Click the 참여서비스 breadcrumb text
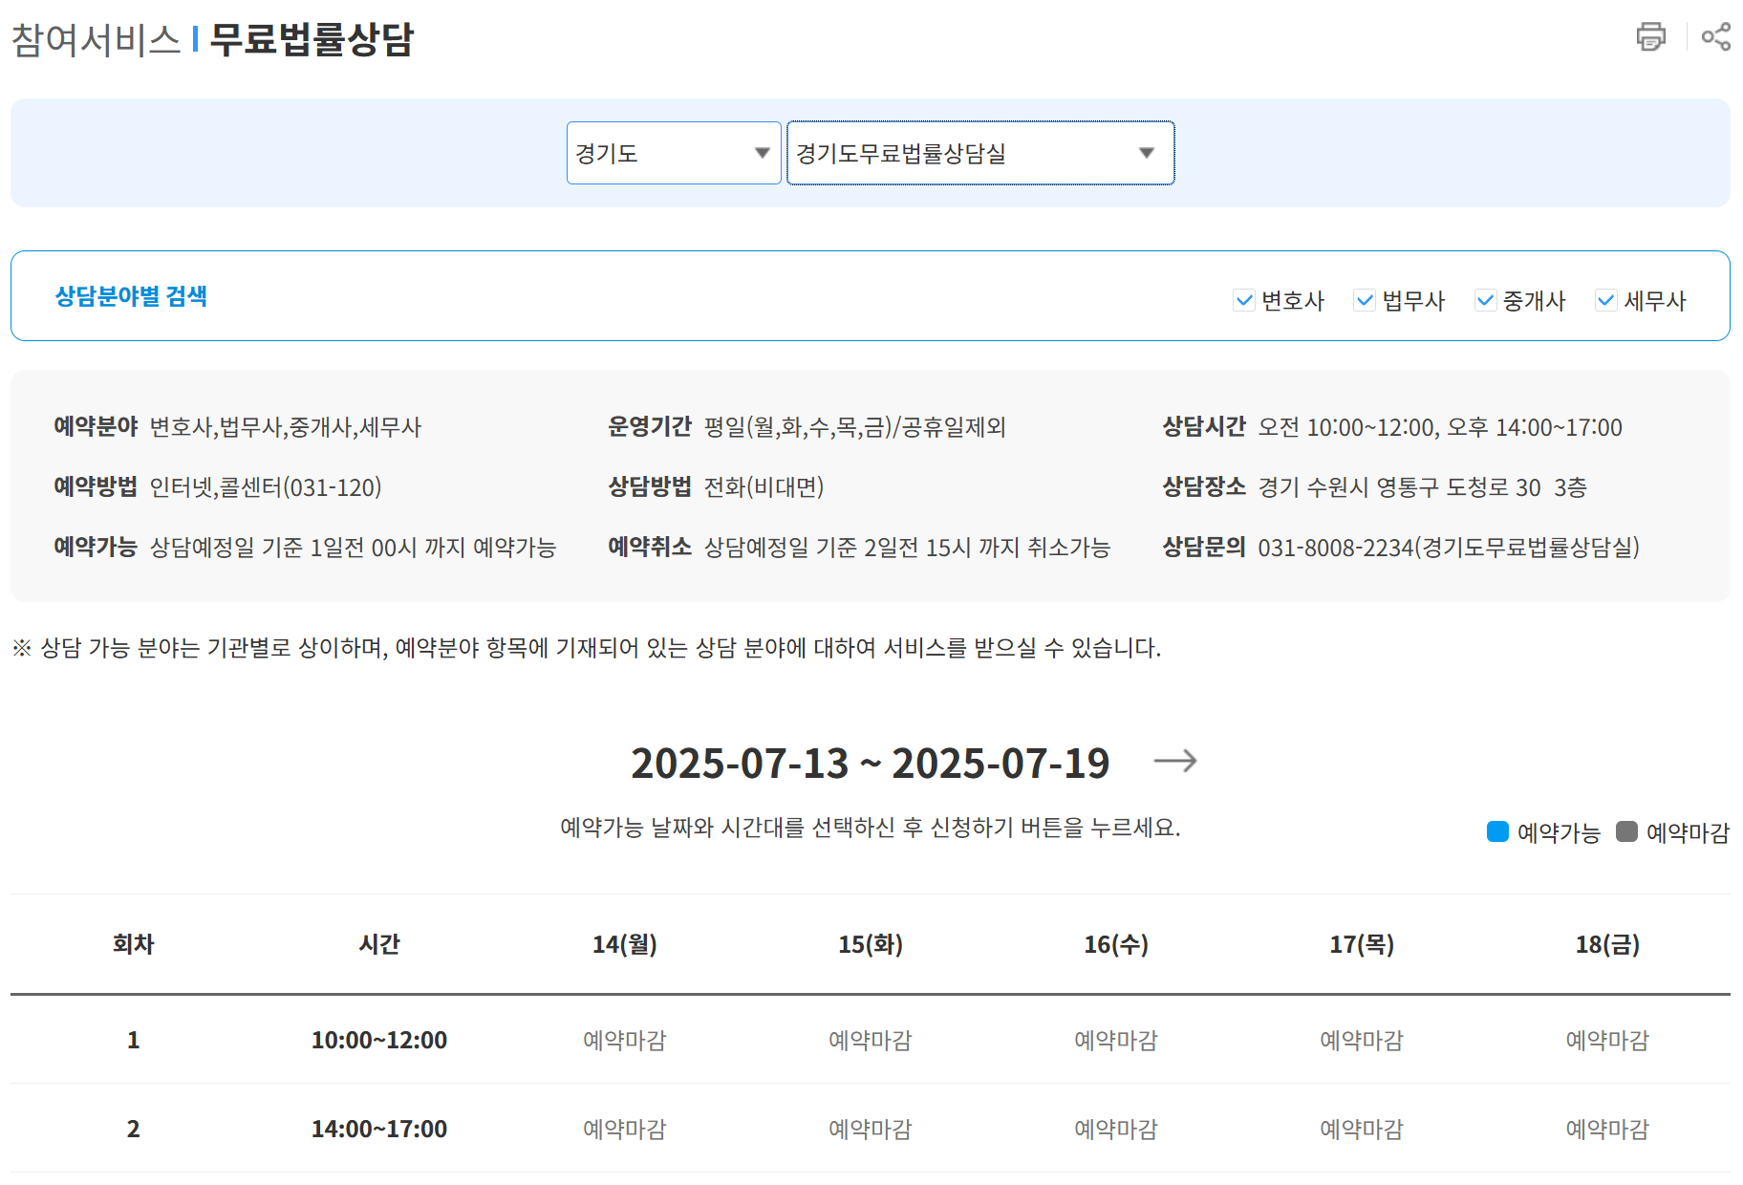Screen dimensions: 1743x1185 tap(96, 39)
